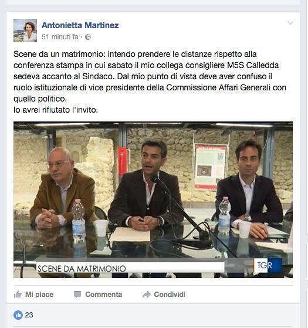This screenshot has height=328, width=308.
Task: Click the Scene da Matrimonio caption banner
Action: (x=130, y=268)
